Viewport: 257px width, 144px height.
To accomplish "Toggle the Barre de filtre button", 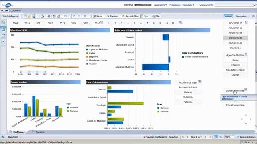I will pyautogui.click(x=130, y=16).
